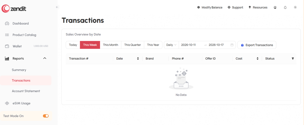
Task: Select the This Quarter range tab
Action: (x=133, y=45)
